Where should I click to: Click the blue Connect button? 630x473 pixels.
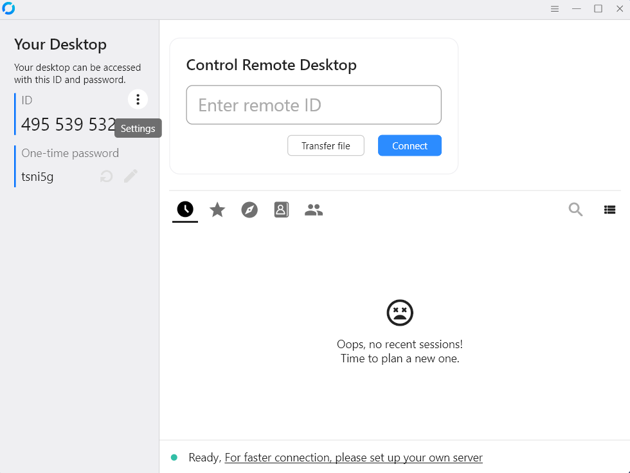coord(410,145)
